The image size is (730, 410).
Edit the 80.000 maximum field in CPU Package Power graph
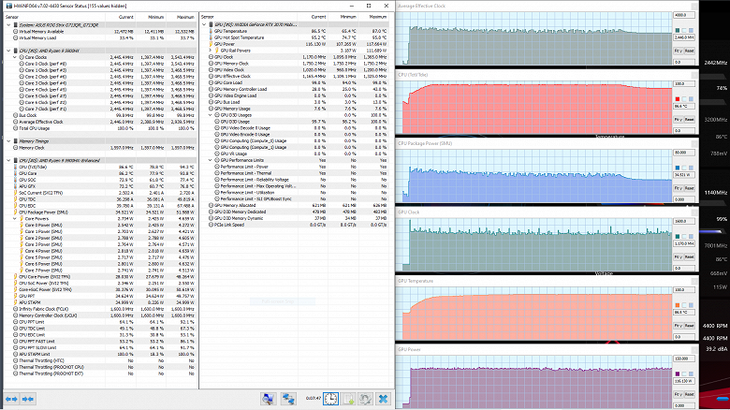point(684,153)
